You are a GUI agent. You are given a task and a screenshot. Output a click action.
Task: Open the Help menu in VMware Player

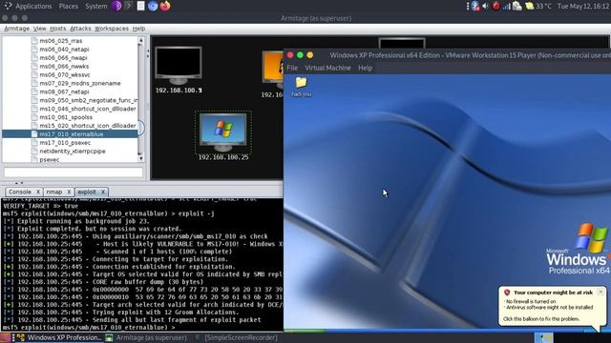365,68
